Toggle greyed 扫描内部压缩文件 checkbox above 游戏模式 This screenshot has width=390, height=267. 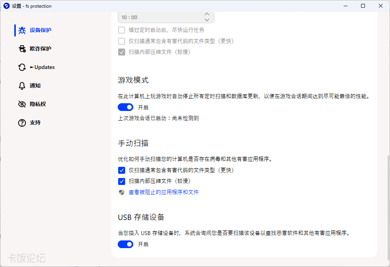point(122,52)
